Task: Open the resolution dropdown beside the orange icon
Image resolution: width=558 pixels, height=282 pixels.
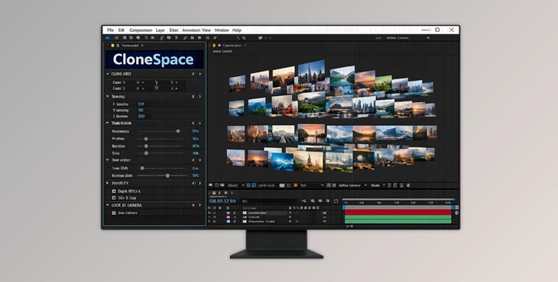Action: (312, 185)
